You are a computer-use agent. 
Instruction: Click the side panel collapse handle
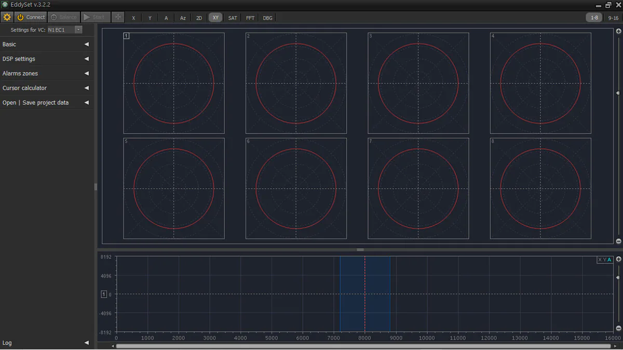(x=96, y=187)
